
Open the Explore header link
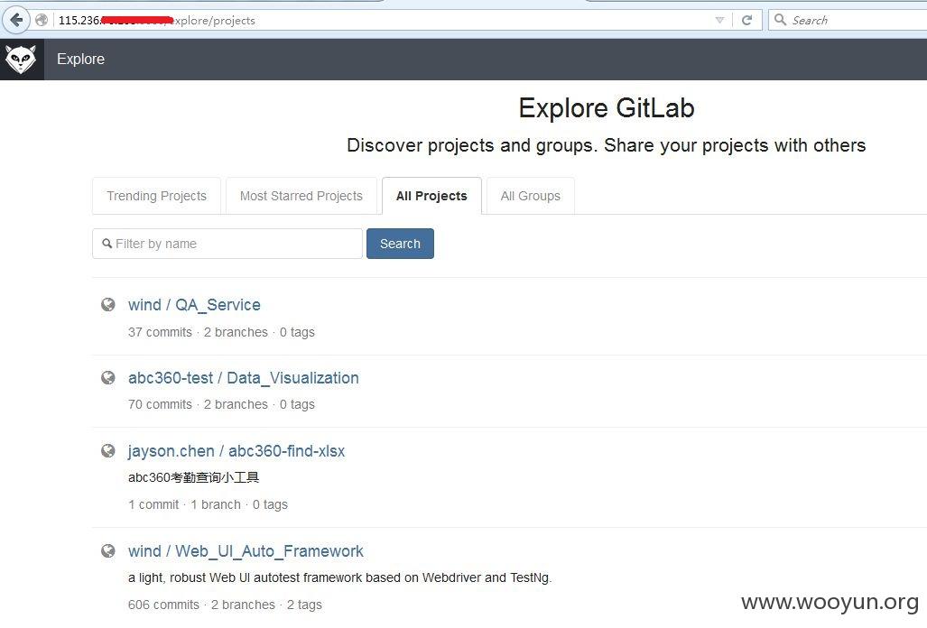81,59
